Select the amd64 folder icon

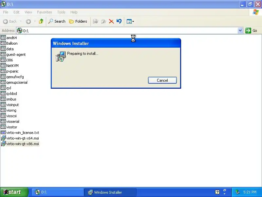pyautogui.click(x=3, y=37)
